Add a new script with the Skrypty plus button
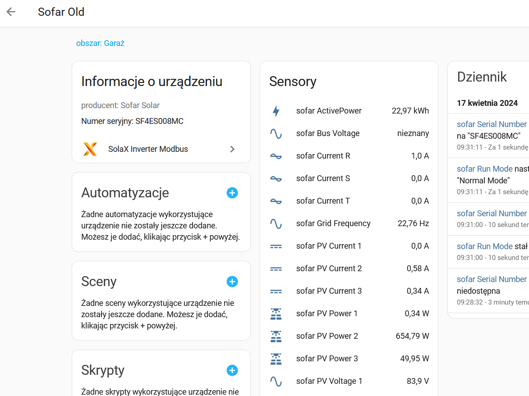This screenshot has height=396, width=529. (x=232, y=370)
